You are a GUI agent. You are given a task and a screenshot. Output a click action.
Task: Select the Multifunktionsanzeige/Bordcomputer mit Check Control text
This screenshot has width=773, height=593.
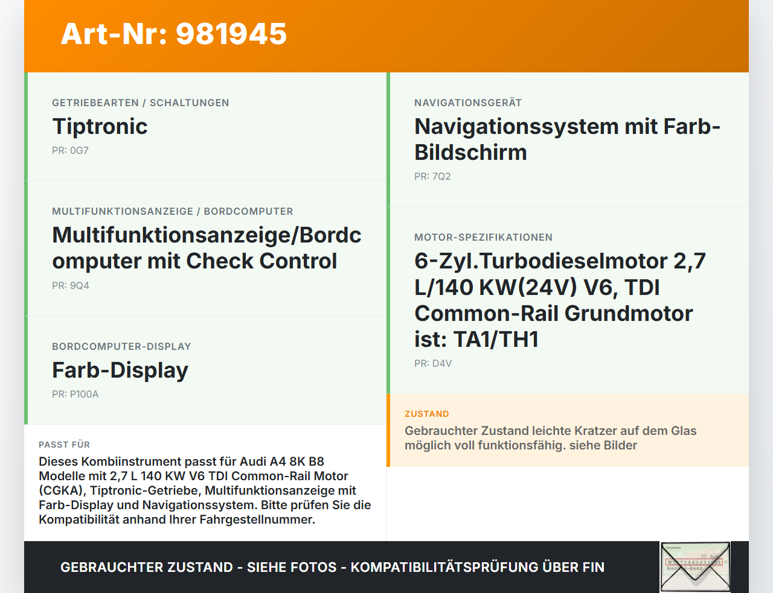click(x=206, y=248)
